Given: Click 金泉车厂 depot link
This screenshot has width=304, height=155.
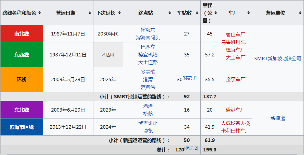Looking at the screenshot, I should (x=235, y=79).
